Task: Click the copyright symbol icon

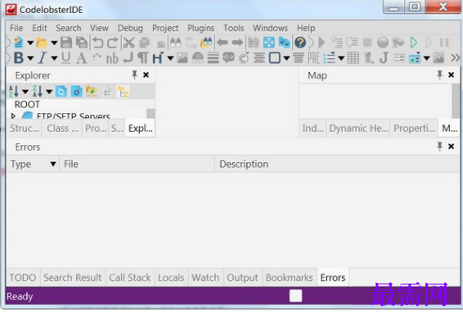Action: tap(244, 58)
